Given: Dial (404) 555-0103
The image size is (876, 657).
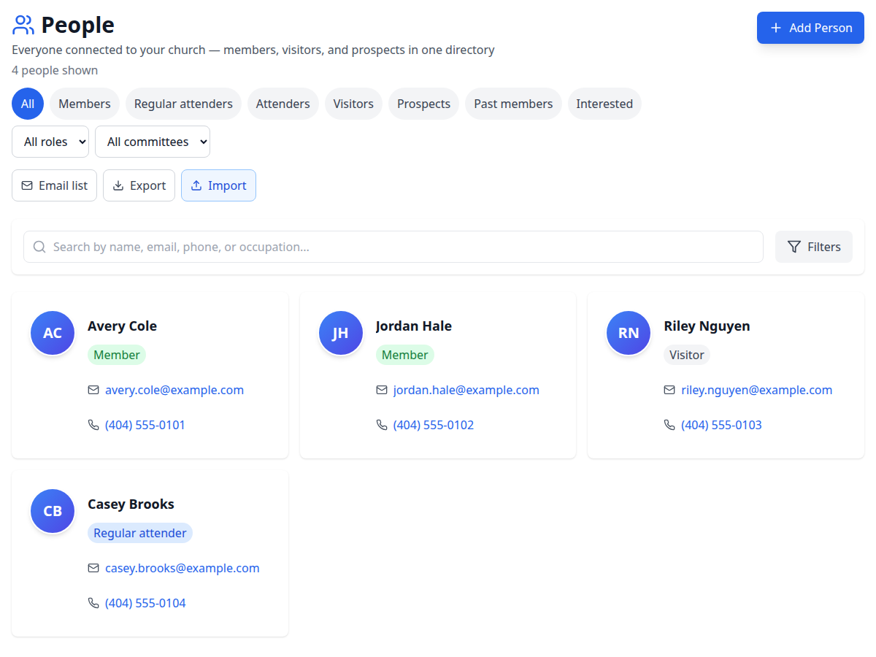Looking at the screenshot, I should click(x=721, y=425).
